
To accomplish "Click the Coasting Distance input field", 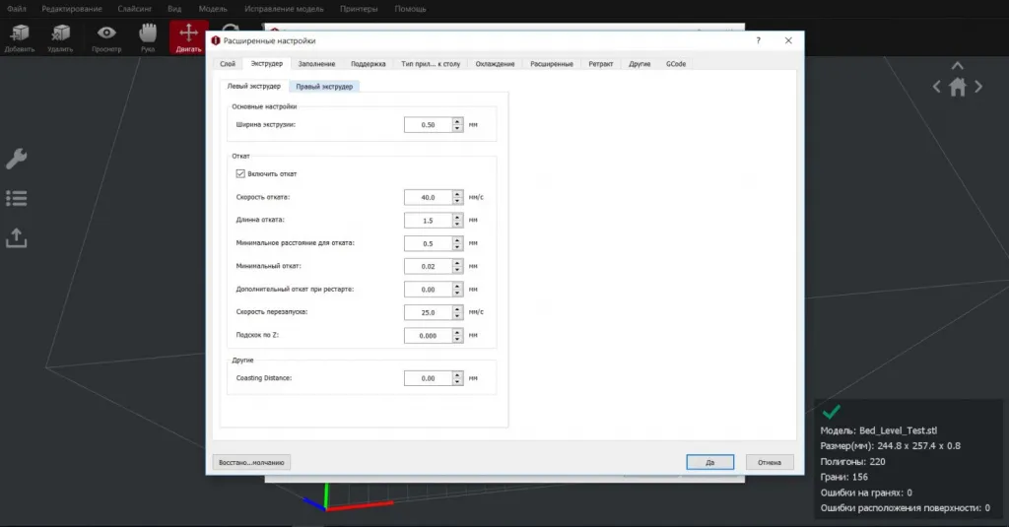I will [428, 377].
